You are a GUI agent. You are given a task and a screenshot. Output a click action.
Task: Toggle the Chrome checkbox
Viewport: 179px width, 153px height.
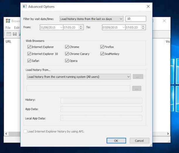tap(67, 47)
